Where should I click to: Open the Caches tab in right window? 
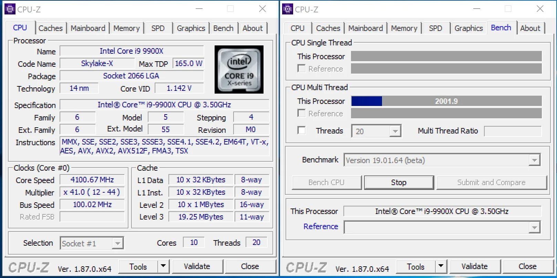tap(328, 28)
